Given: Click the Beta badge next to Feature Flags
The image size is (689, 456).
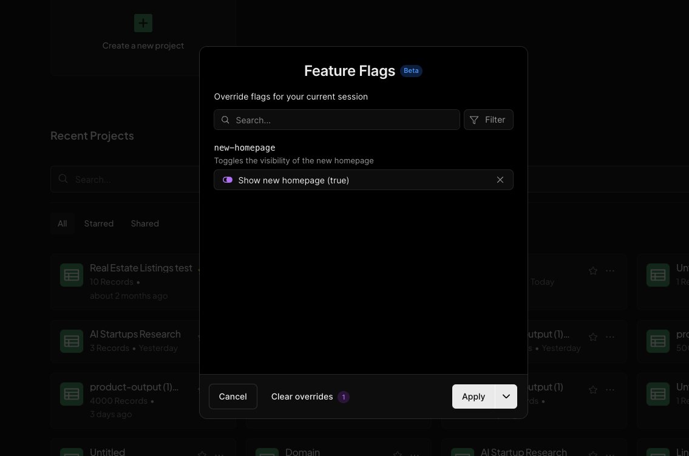Looking at the screenshot, I should (x=411, y=70).
